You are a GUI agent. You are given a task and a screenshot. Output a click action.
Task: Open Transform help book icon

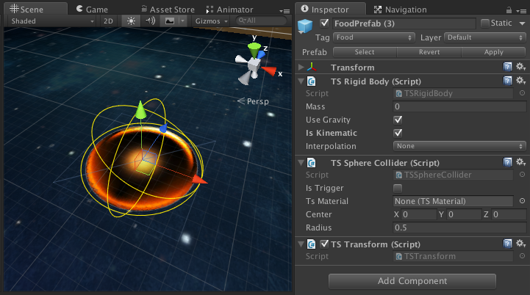507,67
